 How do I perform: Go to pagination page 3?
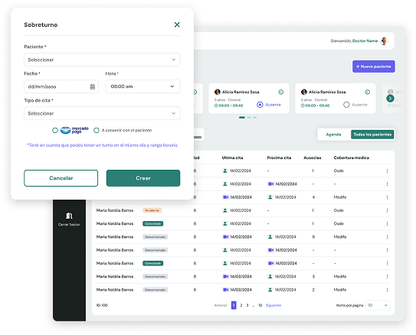point(247,305)
